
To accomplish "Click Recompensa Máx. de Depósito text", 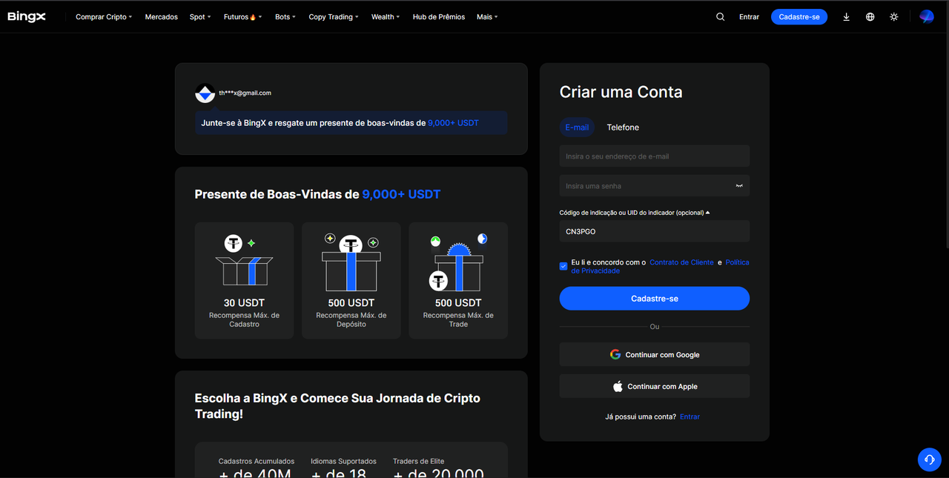I will [x=351, y=319].
